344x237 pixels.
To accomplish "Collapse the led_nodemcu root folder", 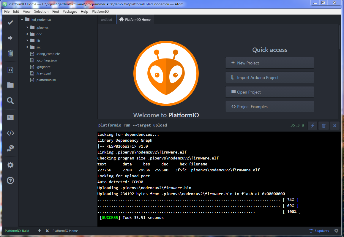I will pyautogui.click(x=22, y=20).
